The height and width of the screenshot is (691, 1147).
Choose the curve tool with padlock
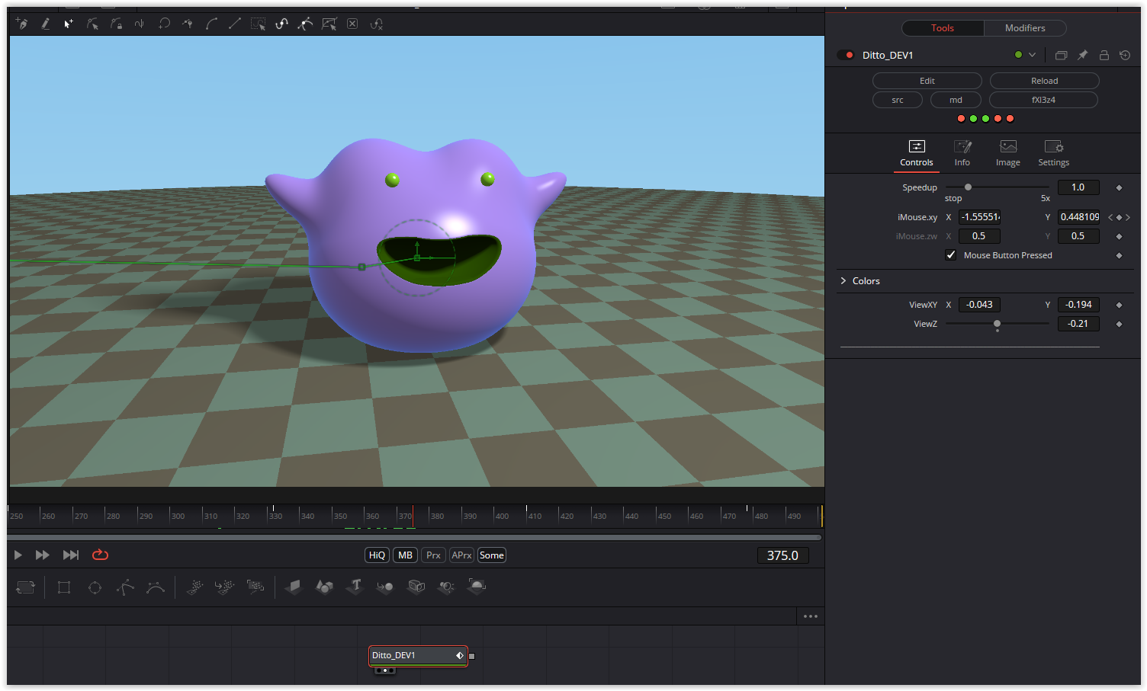(116, 24)
